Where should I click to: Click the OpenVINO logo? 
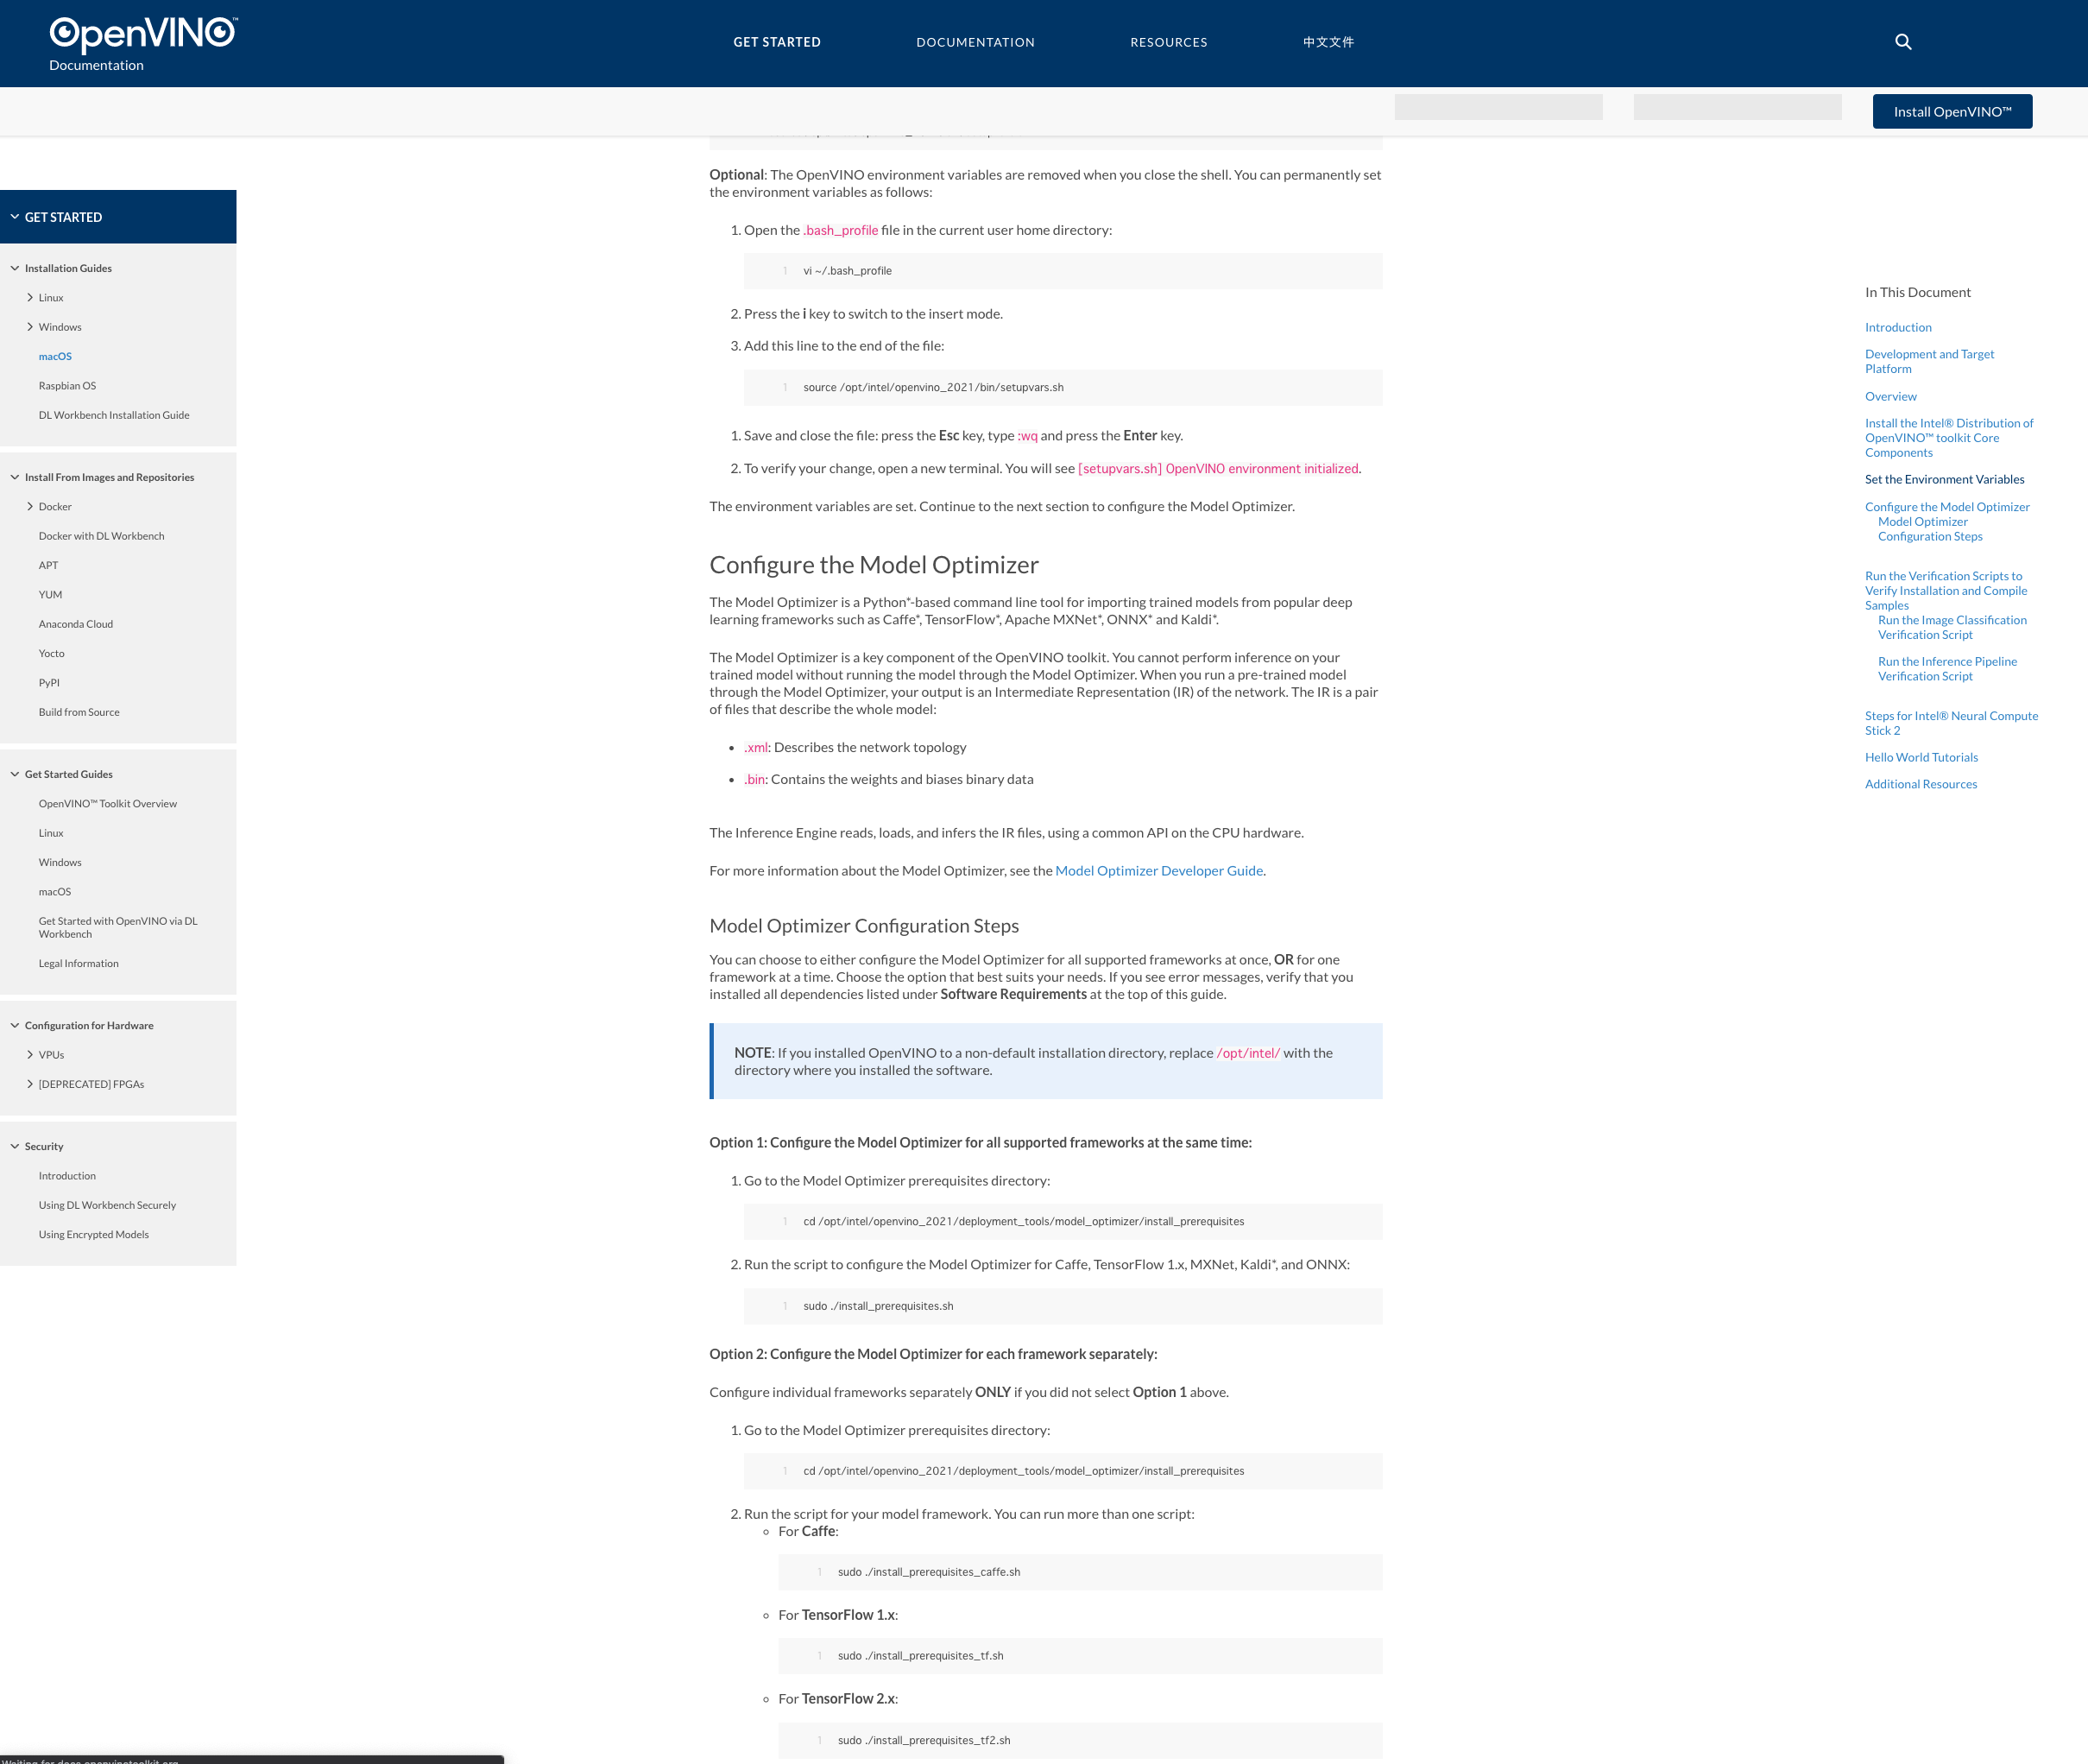[143, 35]
